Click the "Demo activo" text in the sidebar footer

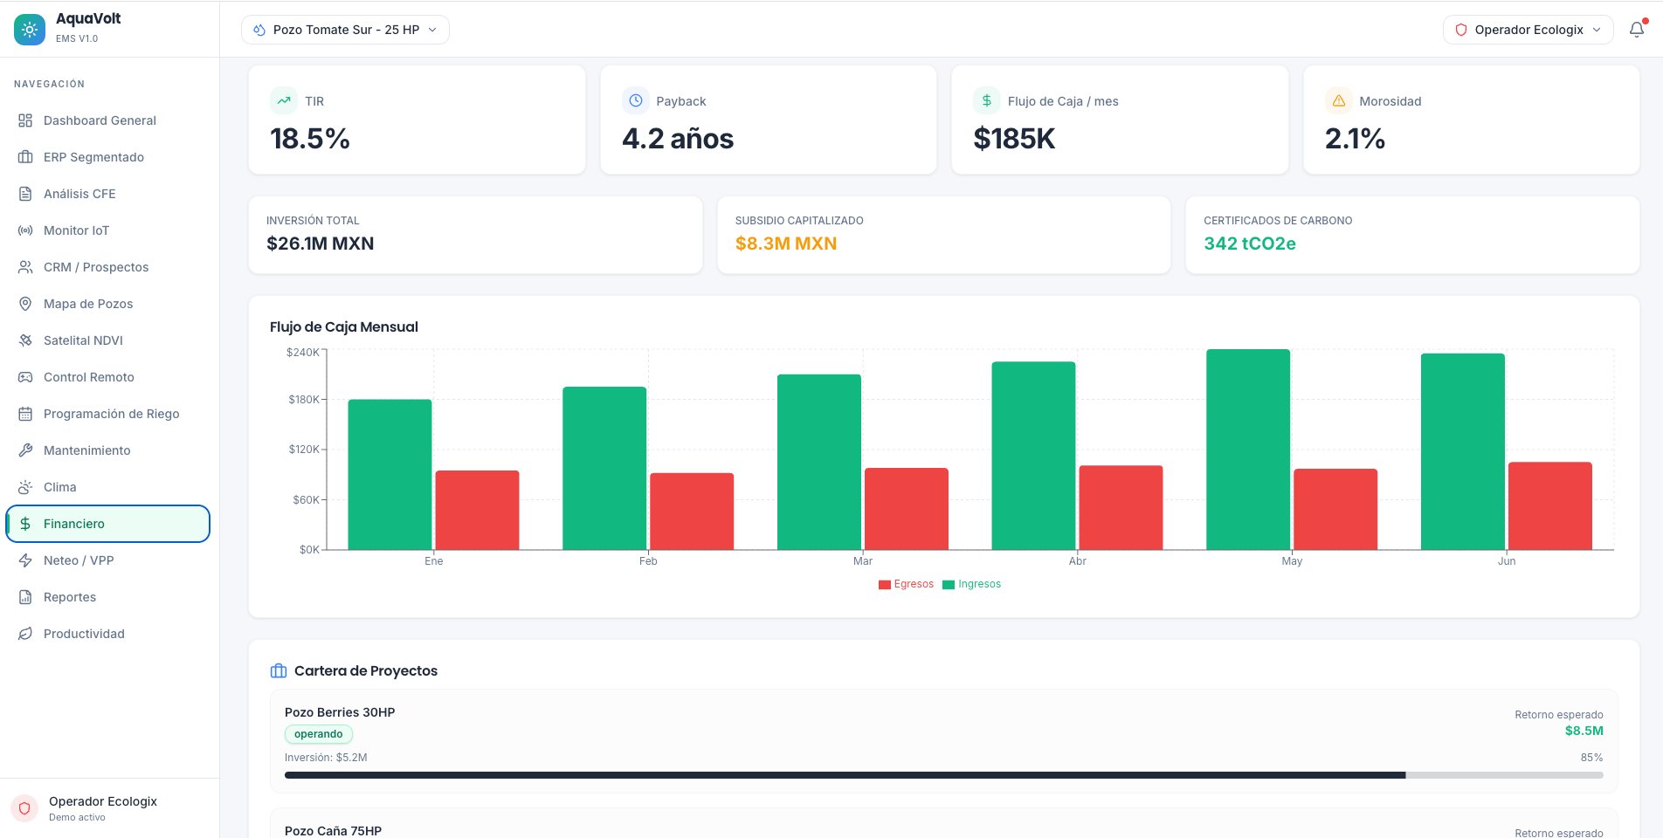pyautogui.click(x=77, y=818)
